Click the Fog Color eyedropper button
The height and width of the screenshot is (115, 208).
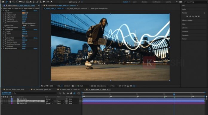[x=27, y=13]
